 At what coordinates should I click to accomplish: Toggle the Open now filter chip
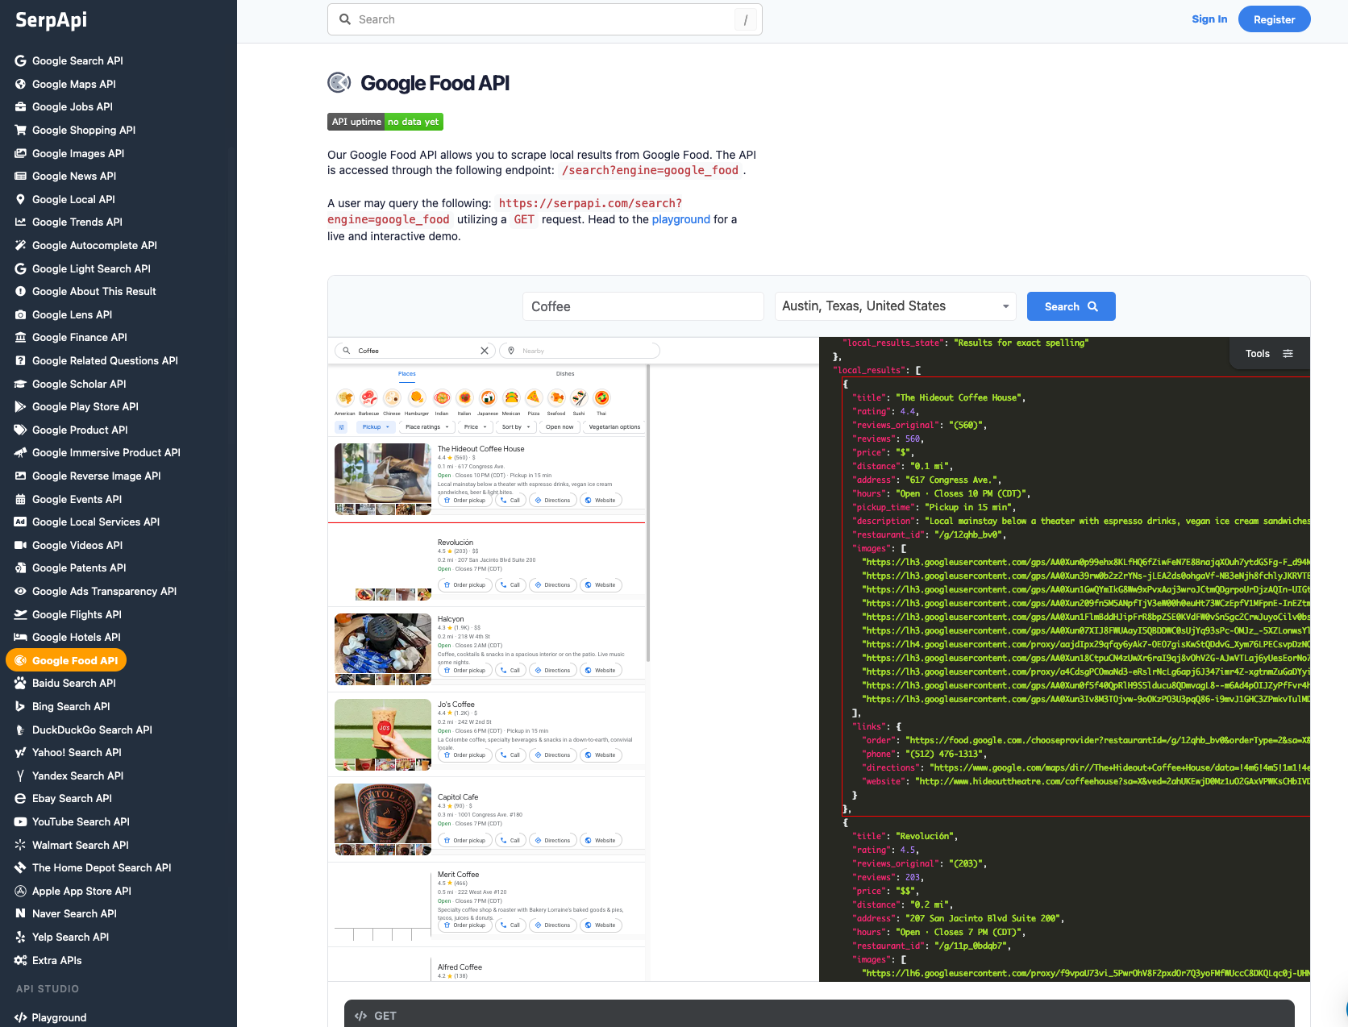pos(560,427)
